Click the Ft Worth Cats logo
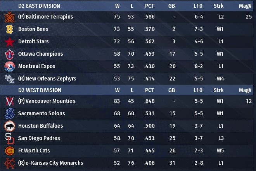The height and width of the screenshot is (171, 256). [x=9, y=151]
